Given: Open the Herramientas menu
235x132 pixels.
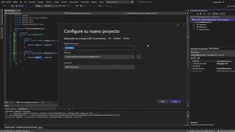Looking at the screenshot, I should pyautogui.click(x=73, y=2).
